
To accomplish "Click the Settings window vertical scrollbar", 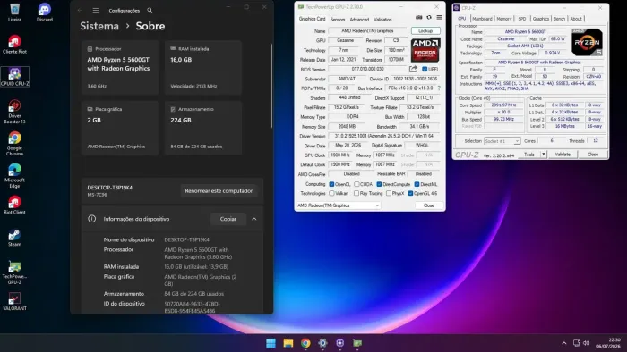I will click(272, 86).
